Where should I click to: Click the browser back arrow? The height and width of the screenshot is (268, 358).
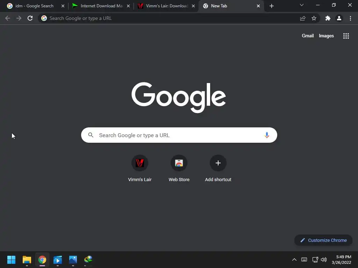(x=8, y=18)
